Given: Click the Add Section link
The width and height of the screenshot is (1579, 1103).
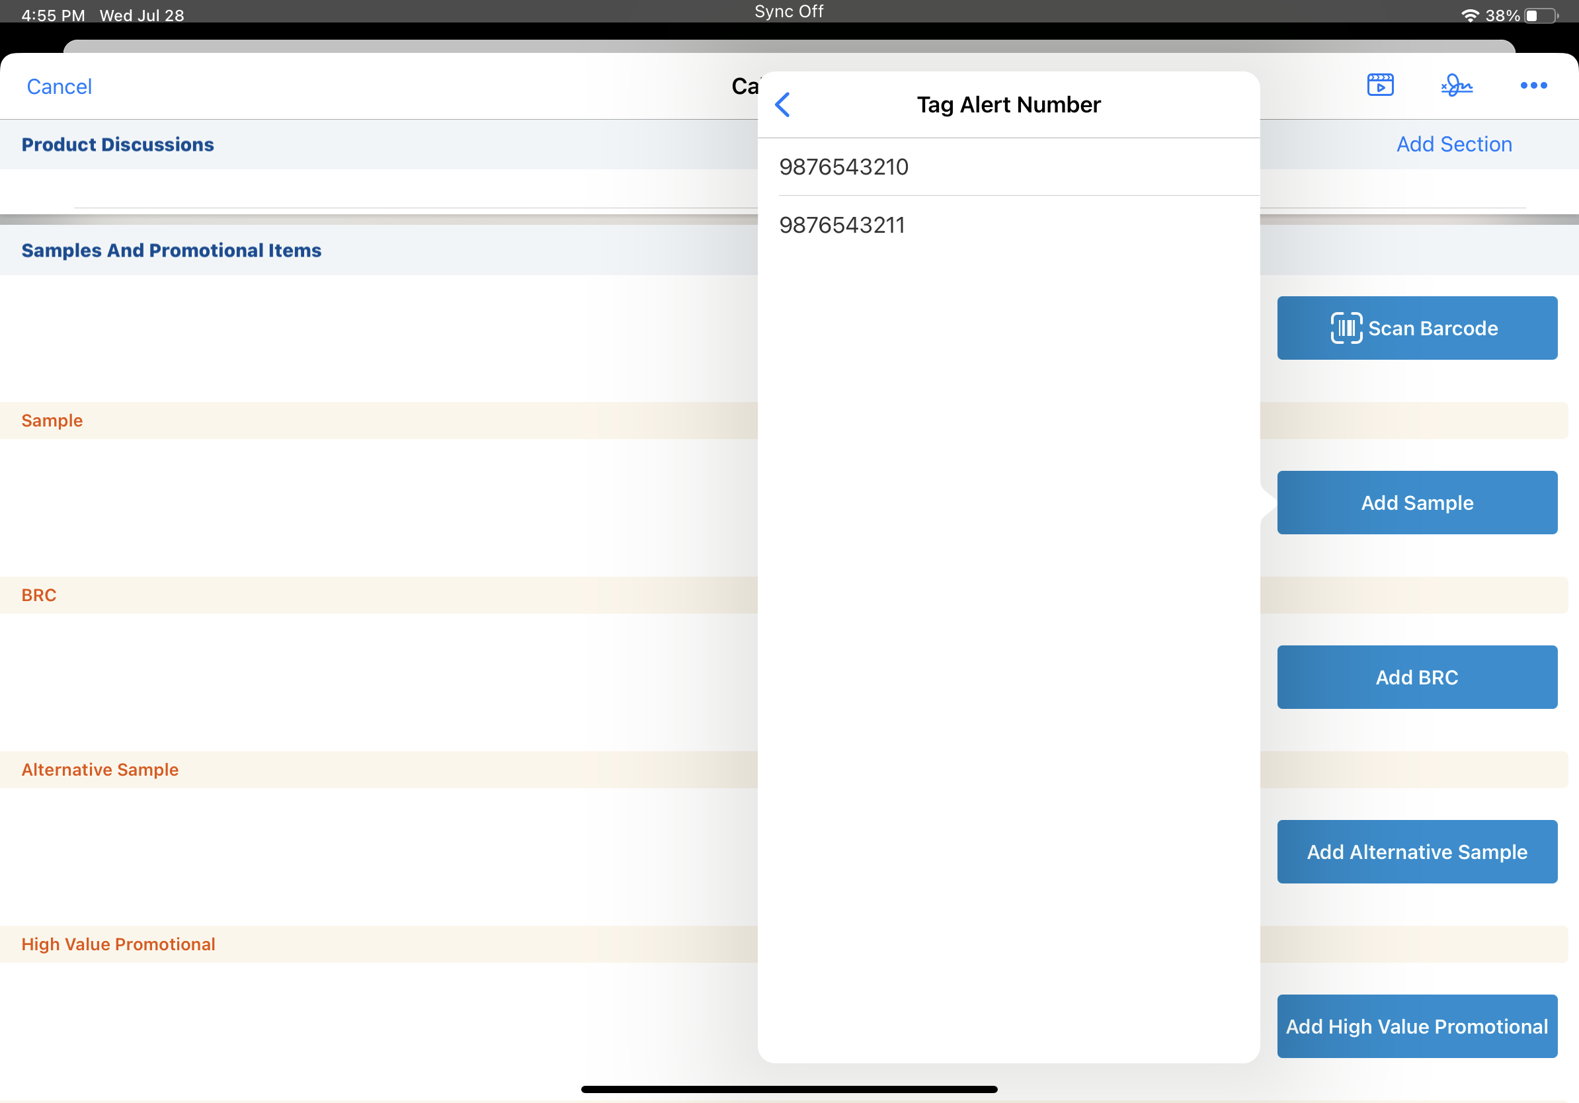Looking at the screenshot, I should tap(1453, 143).
